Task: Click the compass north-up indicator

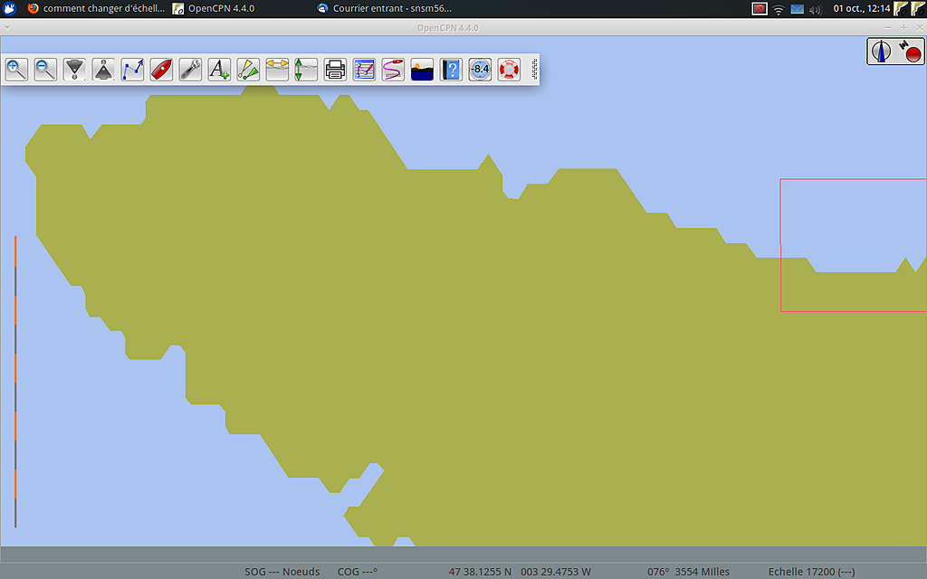Action: coord(881,52)
